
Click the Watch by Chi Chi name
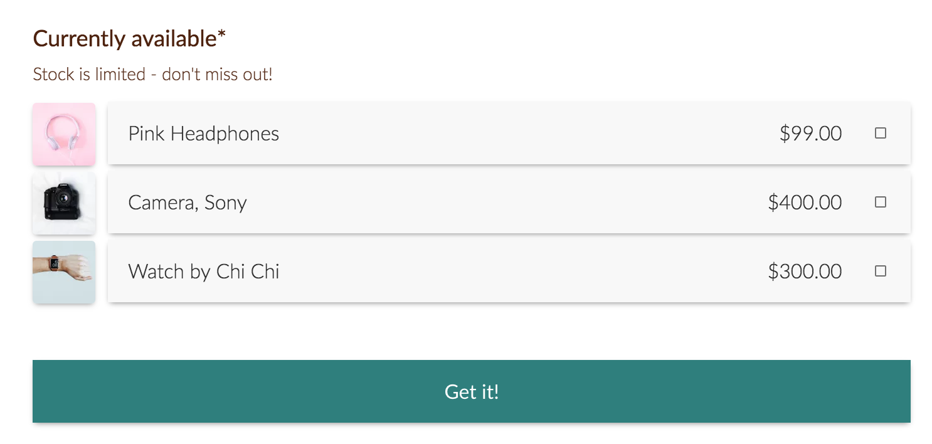pos(203,272)
